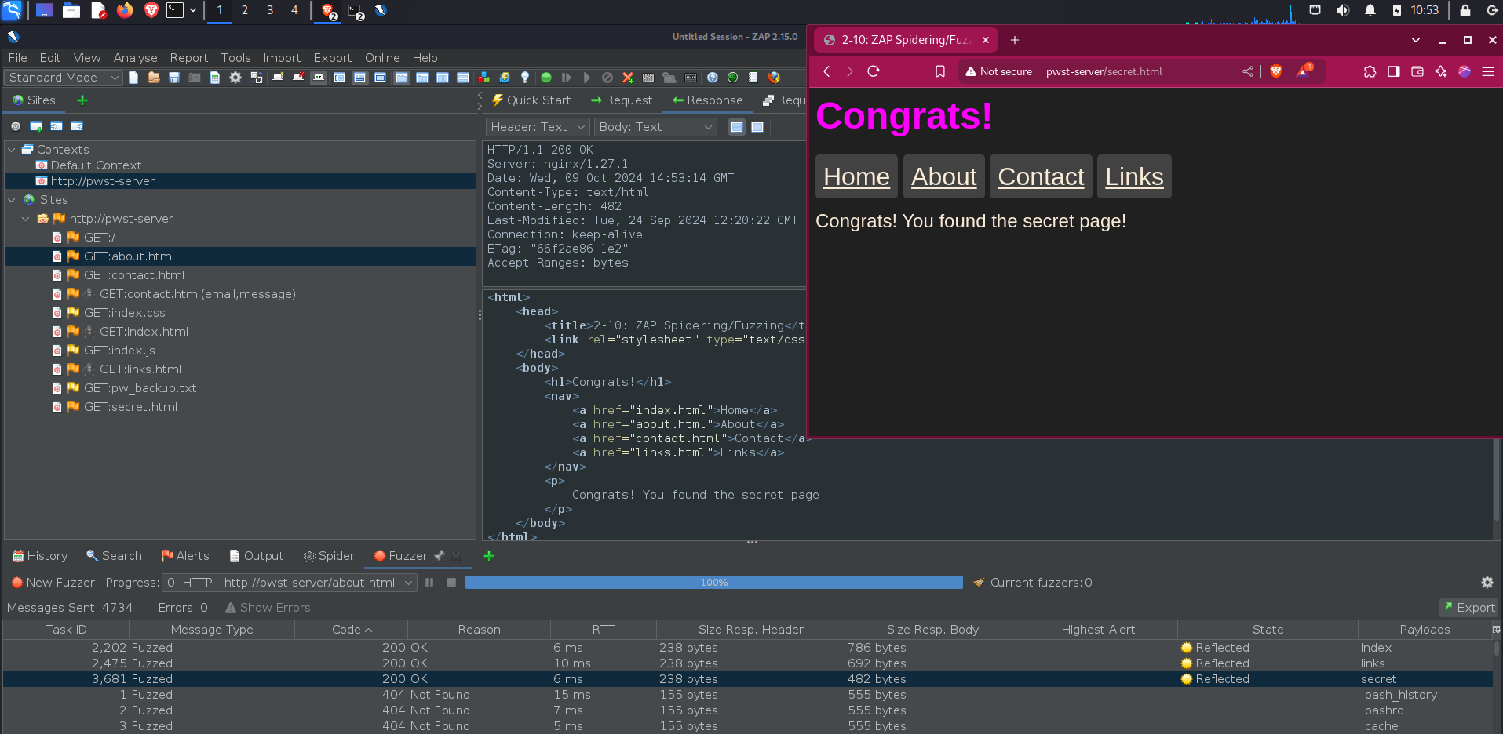The image size is (1503, 734).
Task: Click the Firefox browser launch icon in ZAP toolbar
Action: 774,78
